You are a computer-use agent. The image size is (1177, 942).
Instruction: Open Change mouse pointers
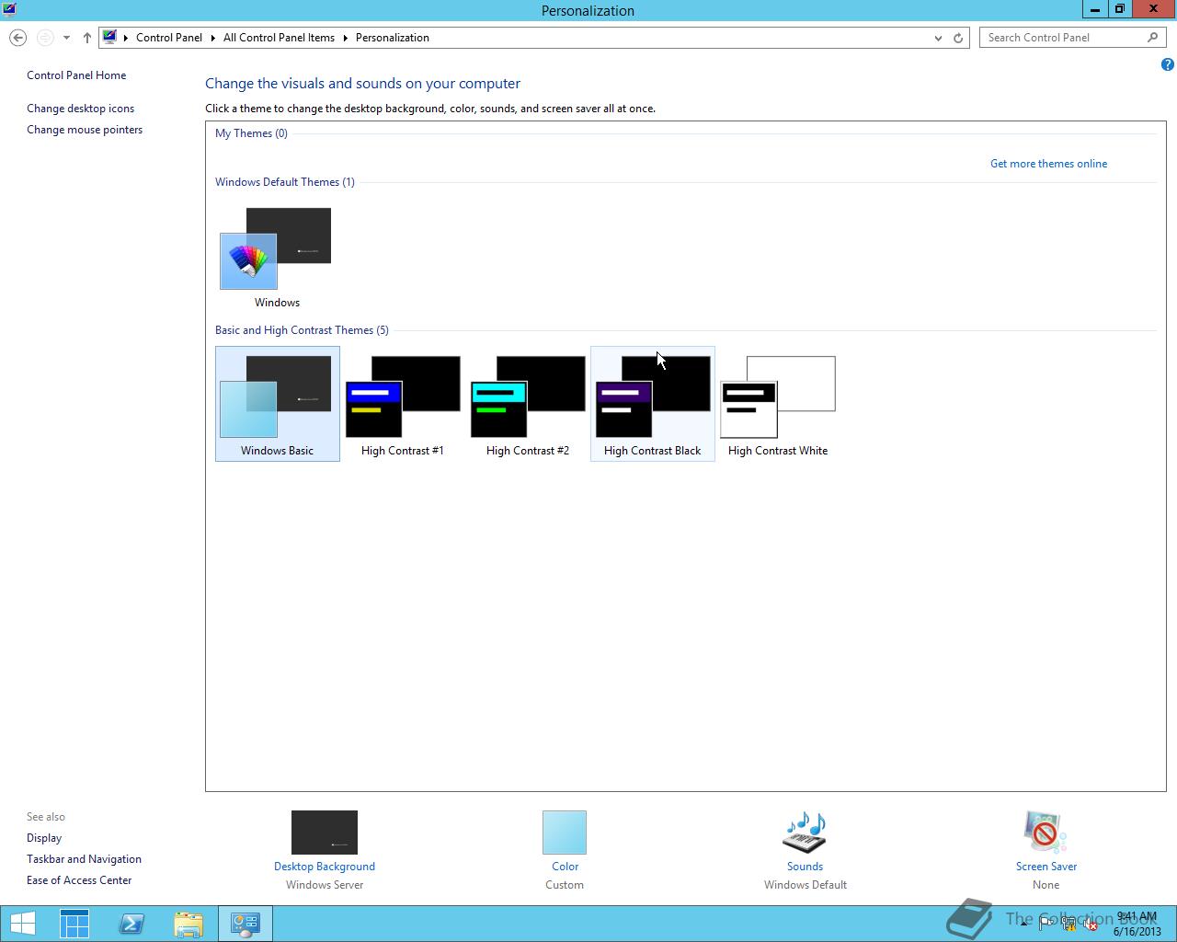pyautogui.click(x=85, y=130)
